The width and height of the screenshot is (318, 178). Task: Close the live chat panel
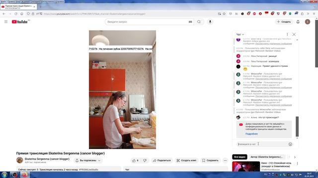(x=294, y=35)
